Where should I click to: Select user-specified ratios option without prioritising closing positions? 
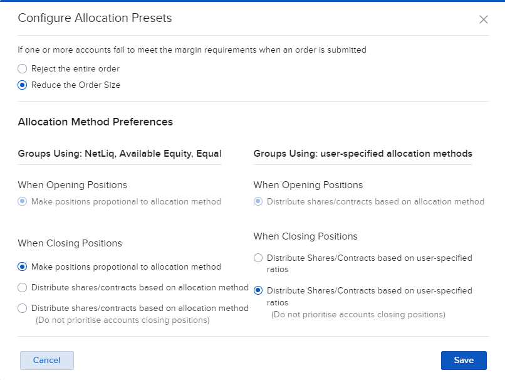(x=258, y=290)
